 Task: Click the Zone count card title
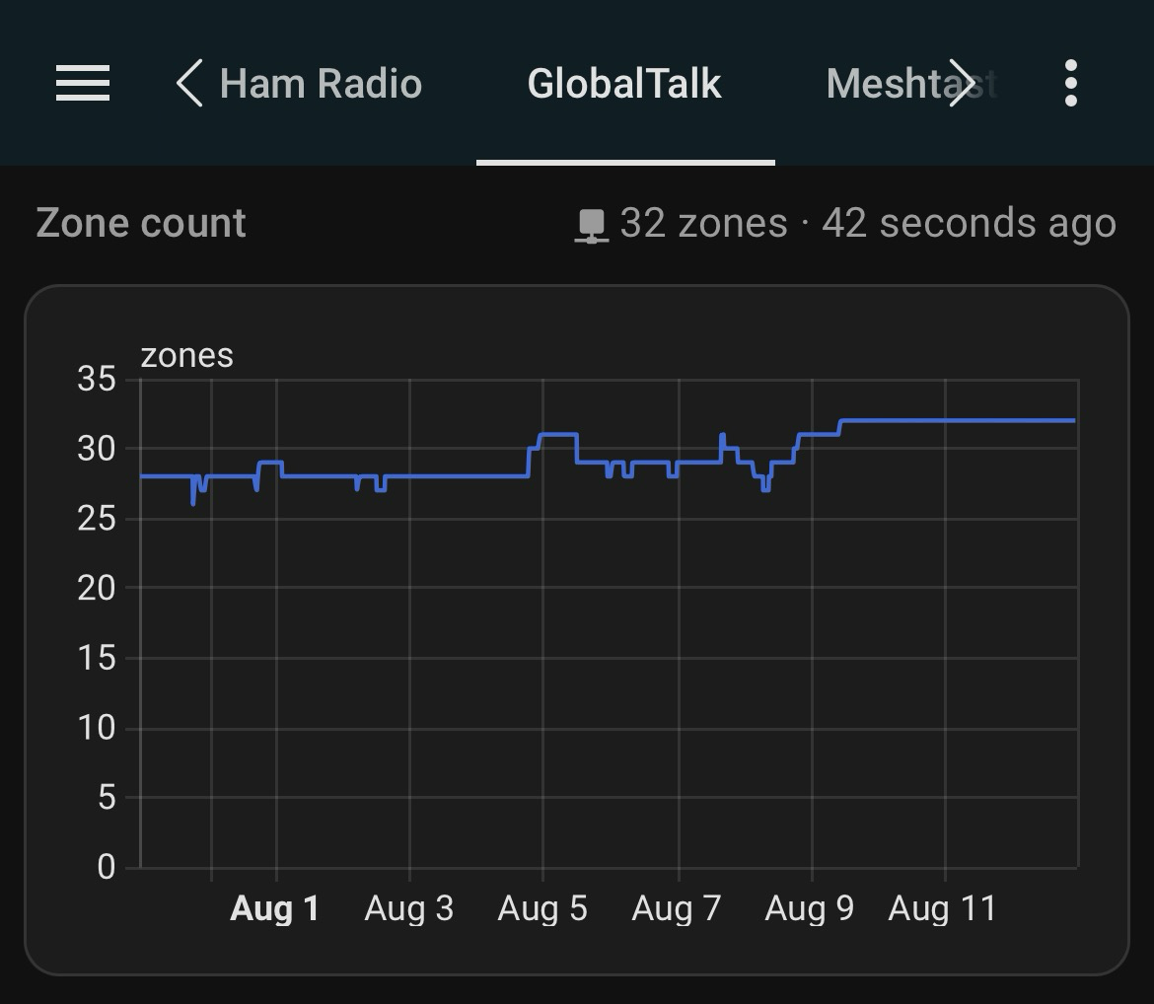tap(141, 224)
